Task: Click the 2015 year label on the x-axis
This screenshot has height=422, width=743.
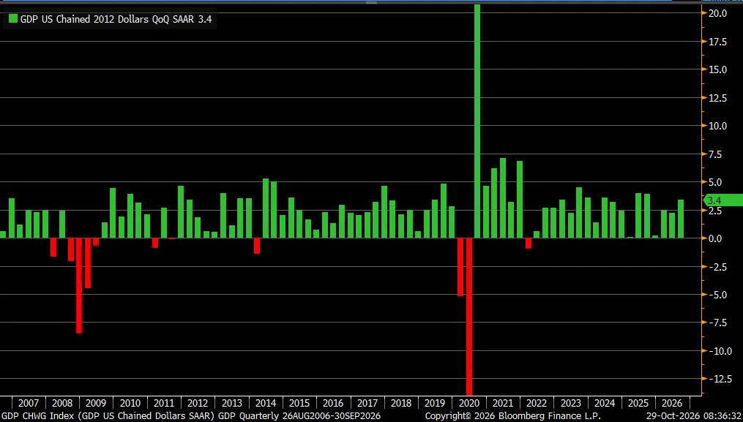Action: (x=299, y=403)
